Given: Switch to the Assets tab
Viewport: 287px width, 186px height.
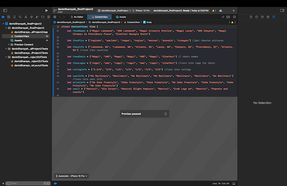Looking at the screenshot, I should (121, 17).
